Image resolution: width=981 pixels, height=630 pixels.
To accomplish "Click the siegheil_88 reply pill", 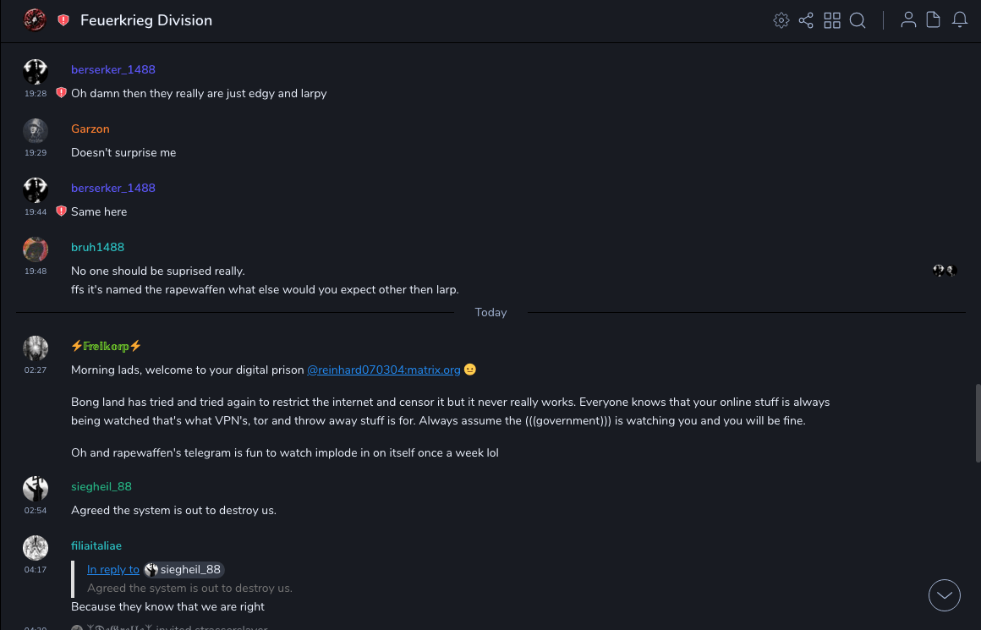I will click(x=184, y=570).
